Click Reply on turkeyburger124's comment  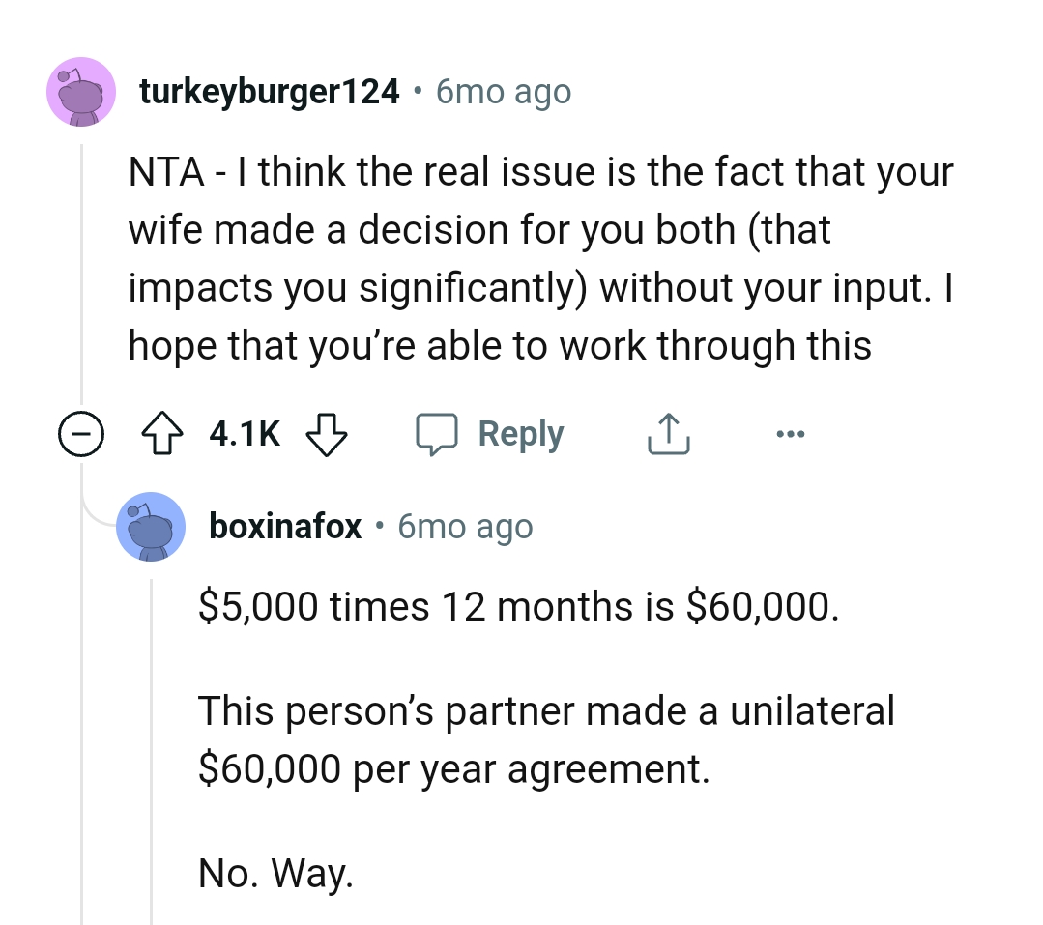tap(520, 433)
